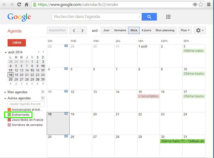Open the settings gear menu
This screenshot has width=214, height=158.
(x=200, y=30)
